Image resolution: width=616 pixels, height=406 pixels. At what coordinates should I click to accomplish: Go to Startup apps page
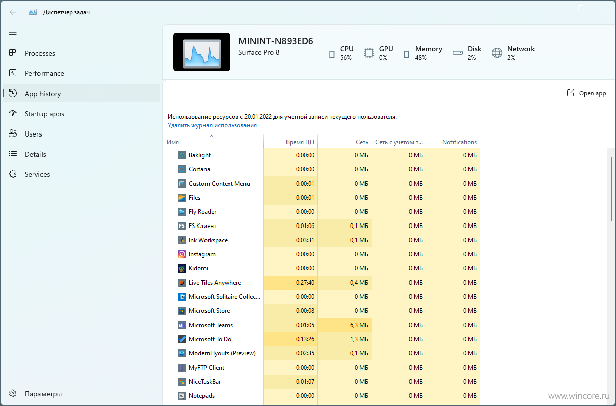coord(81,114)
